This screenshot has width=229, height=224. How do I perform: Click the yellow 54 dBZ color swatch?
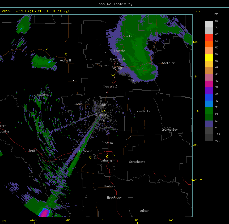(x=209, y=57)
